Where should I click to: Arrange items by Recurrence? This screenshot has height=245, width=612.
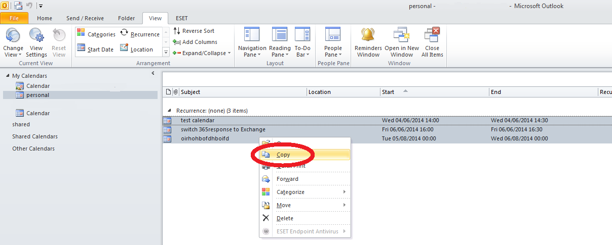[140, 34]
